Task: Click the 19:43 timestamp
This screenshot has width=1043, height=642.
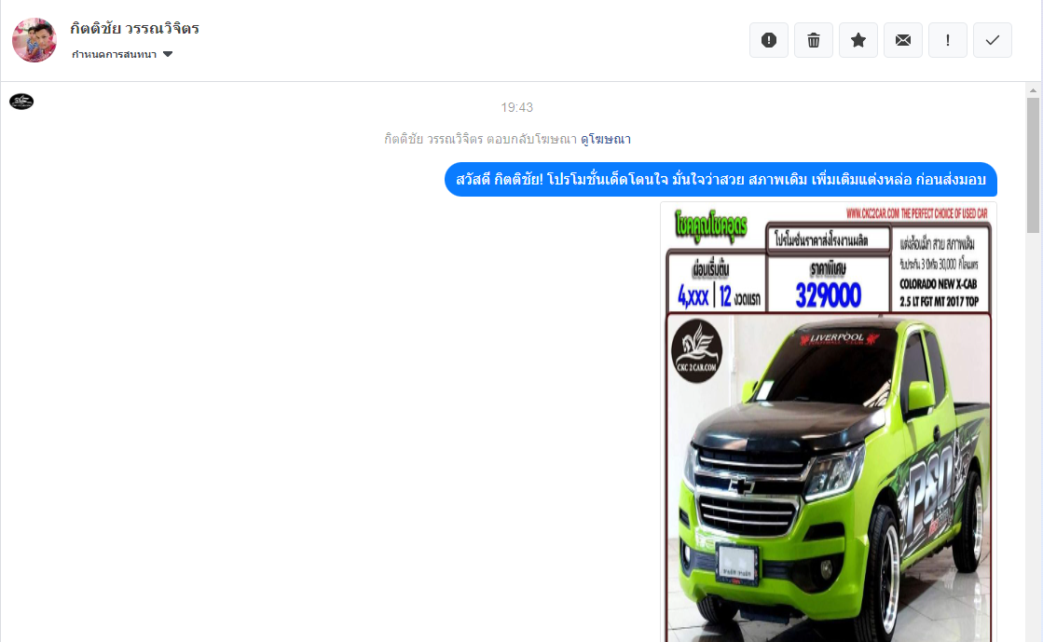Action: point(517,107)
